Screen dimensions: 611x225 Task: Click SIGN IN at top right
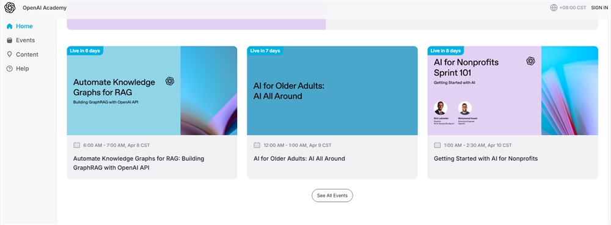[599, 8]
